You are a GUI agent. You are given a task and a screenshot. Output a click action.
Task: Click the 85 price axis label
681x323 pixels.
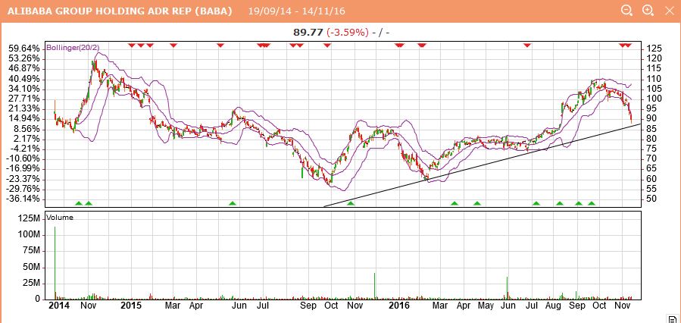pyautogui.click(x=651, y=129)
